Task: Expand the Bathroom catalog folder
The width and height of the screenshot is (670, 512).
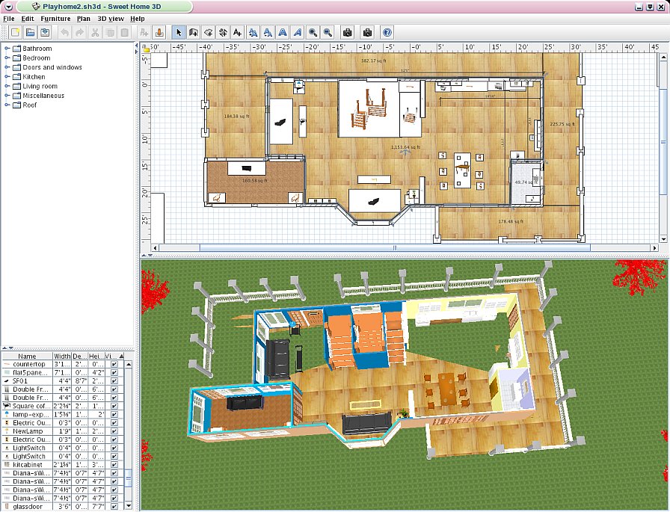Action: point(7,49)
